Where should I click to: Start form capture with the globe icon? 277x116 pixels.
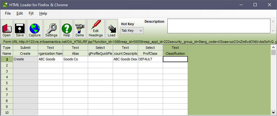tap(35, 29)
